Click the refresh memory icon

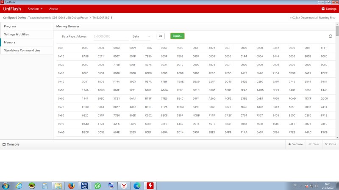pyautogui.click(x=331, y=36)
